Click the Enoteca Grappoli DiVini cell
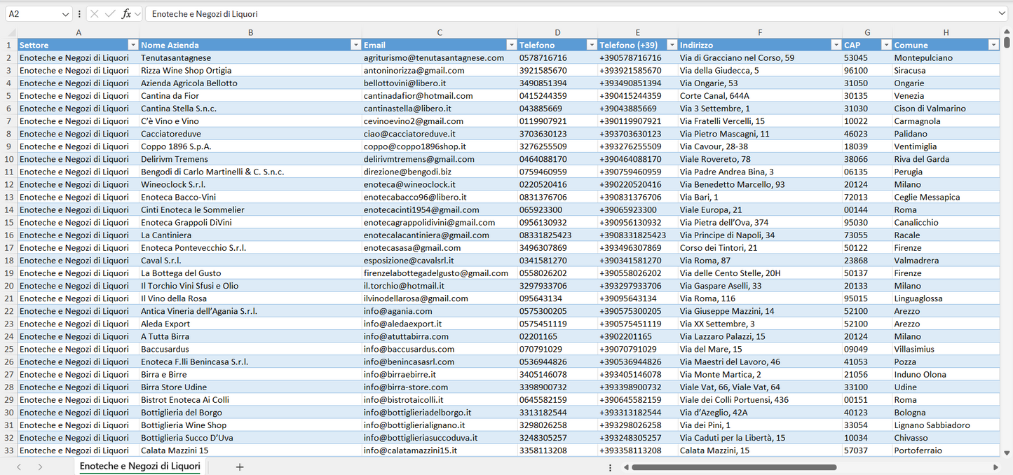The width and height of the screenshot is (1013, 475). pos(250,222)
